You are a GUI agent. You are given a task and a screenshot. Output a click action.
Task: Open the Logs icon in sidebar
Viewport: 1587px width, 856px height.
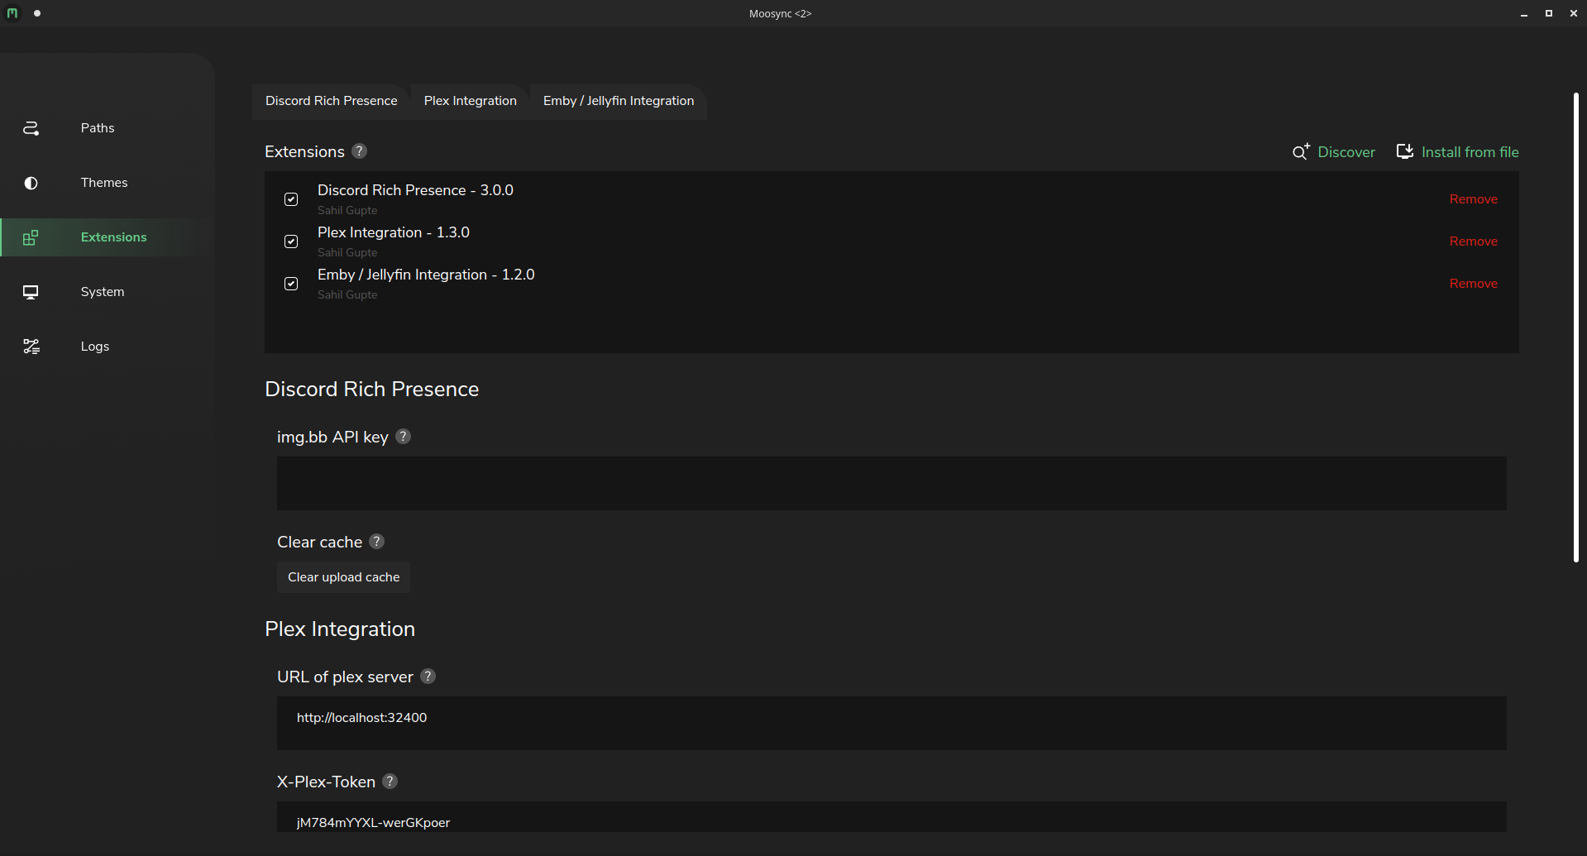31,347
